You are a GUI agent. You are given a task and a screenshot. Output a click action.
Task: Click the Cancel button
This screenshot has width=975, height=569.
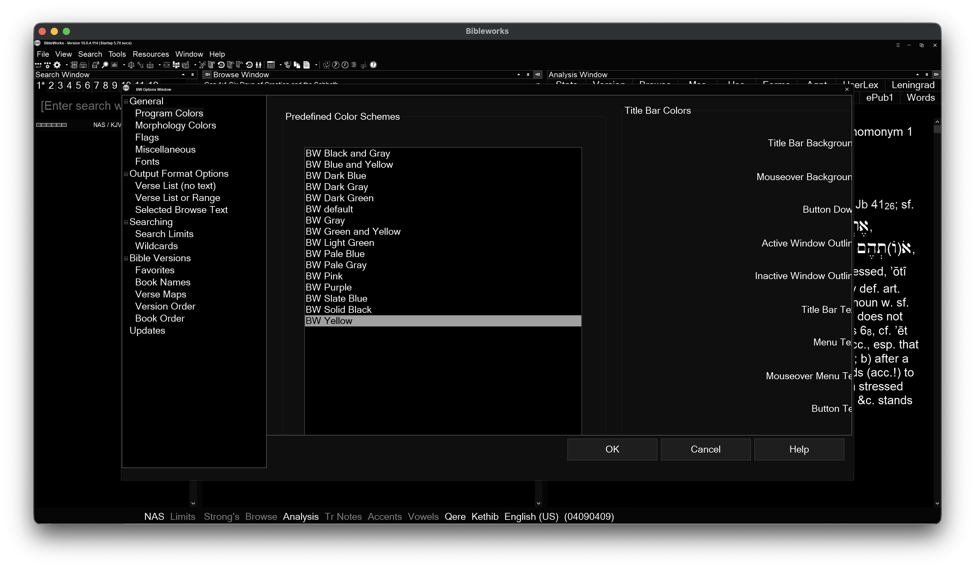(705, 449)
